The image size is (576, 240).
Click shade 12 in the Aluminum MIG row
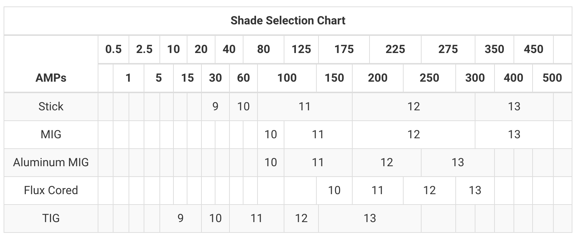pos(386,162)
